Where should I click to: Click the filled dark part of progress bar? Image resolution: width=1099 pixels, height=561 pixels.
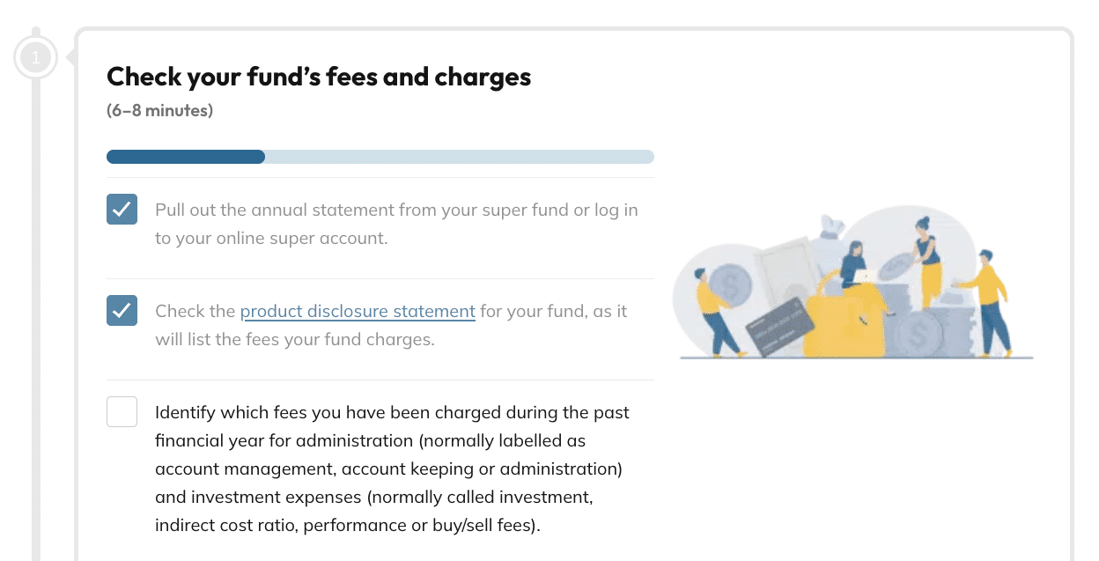[x=185, y=157]
